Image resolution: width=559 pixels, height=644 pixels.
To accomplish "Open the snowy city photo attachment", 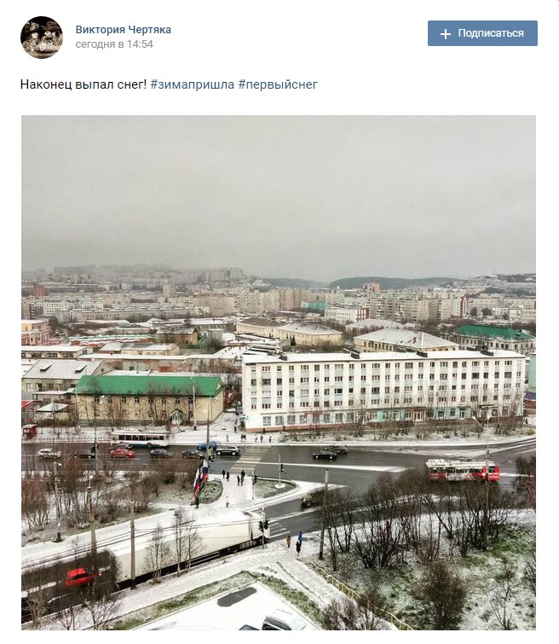I will click(x=279, y=373).
